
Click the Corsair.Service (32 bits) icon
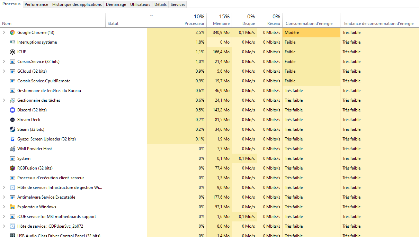tap(12, 62)
